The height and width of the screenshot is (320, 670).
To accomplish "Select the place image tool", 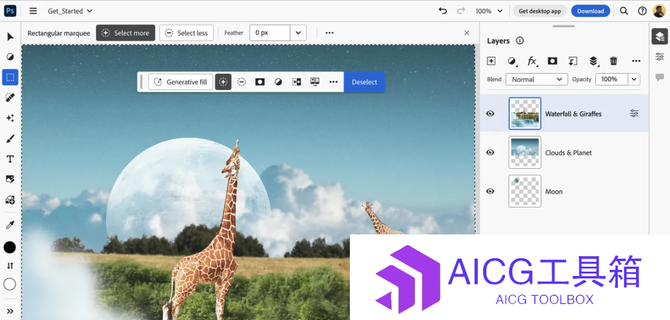I will click(11, 179).
